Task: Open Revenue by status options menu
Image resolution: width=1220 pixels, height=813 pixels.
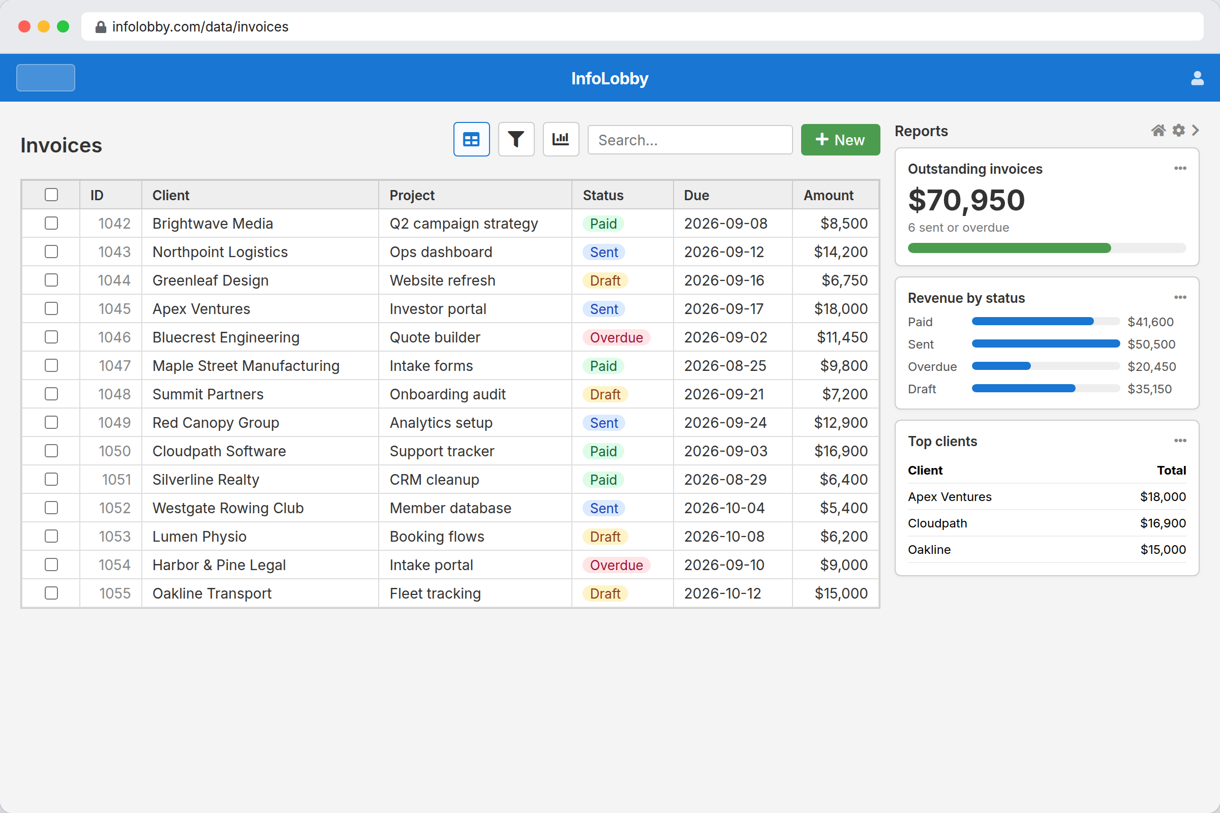Action: coord(1180,297)
